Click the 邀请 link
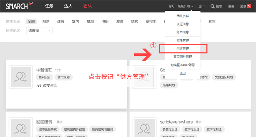Screen dimensions: 256x137 point(231,6)
